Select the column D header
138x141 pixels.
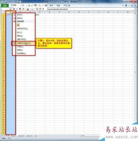pos(40,12)
